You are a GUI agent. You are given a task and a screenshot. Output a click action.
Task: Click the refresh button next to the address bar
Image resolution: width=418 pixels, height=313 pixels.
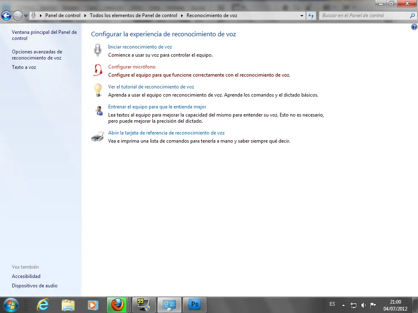[x=311, y=15]
